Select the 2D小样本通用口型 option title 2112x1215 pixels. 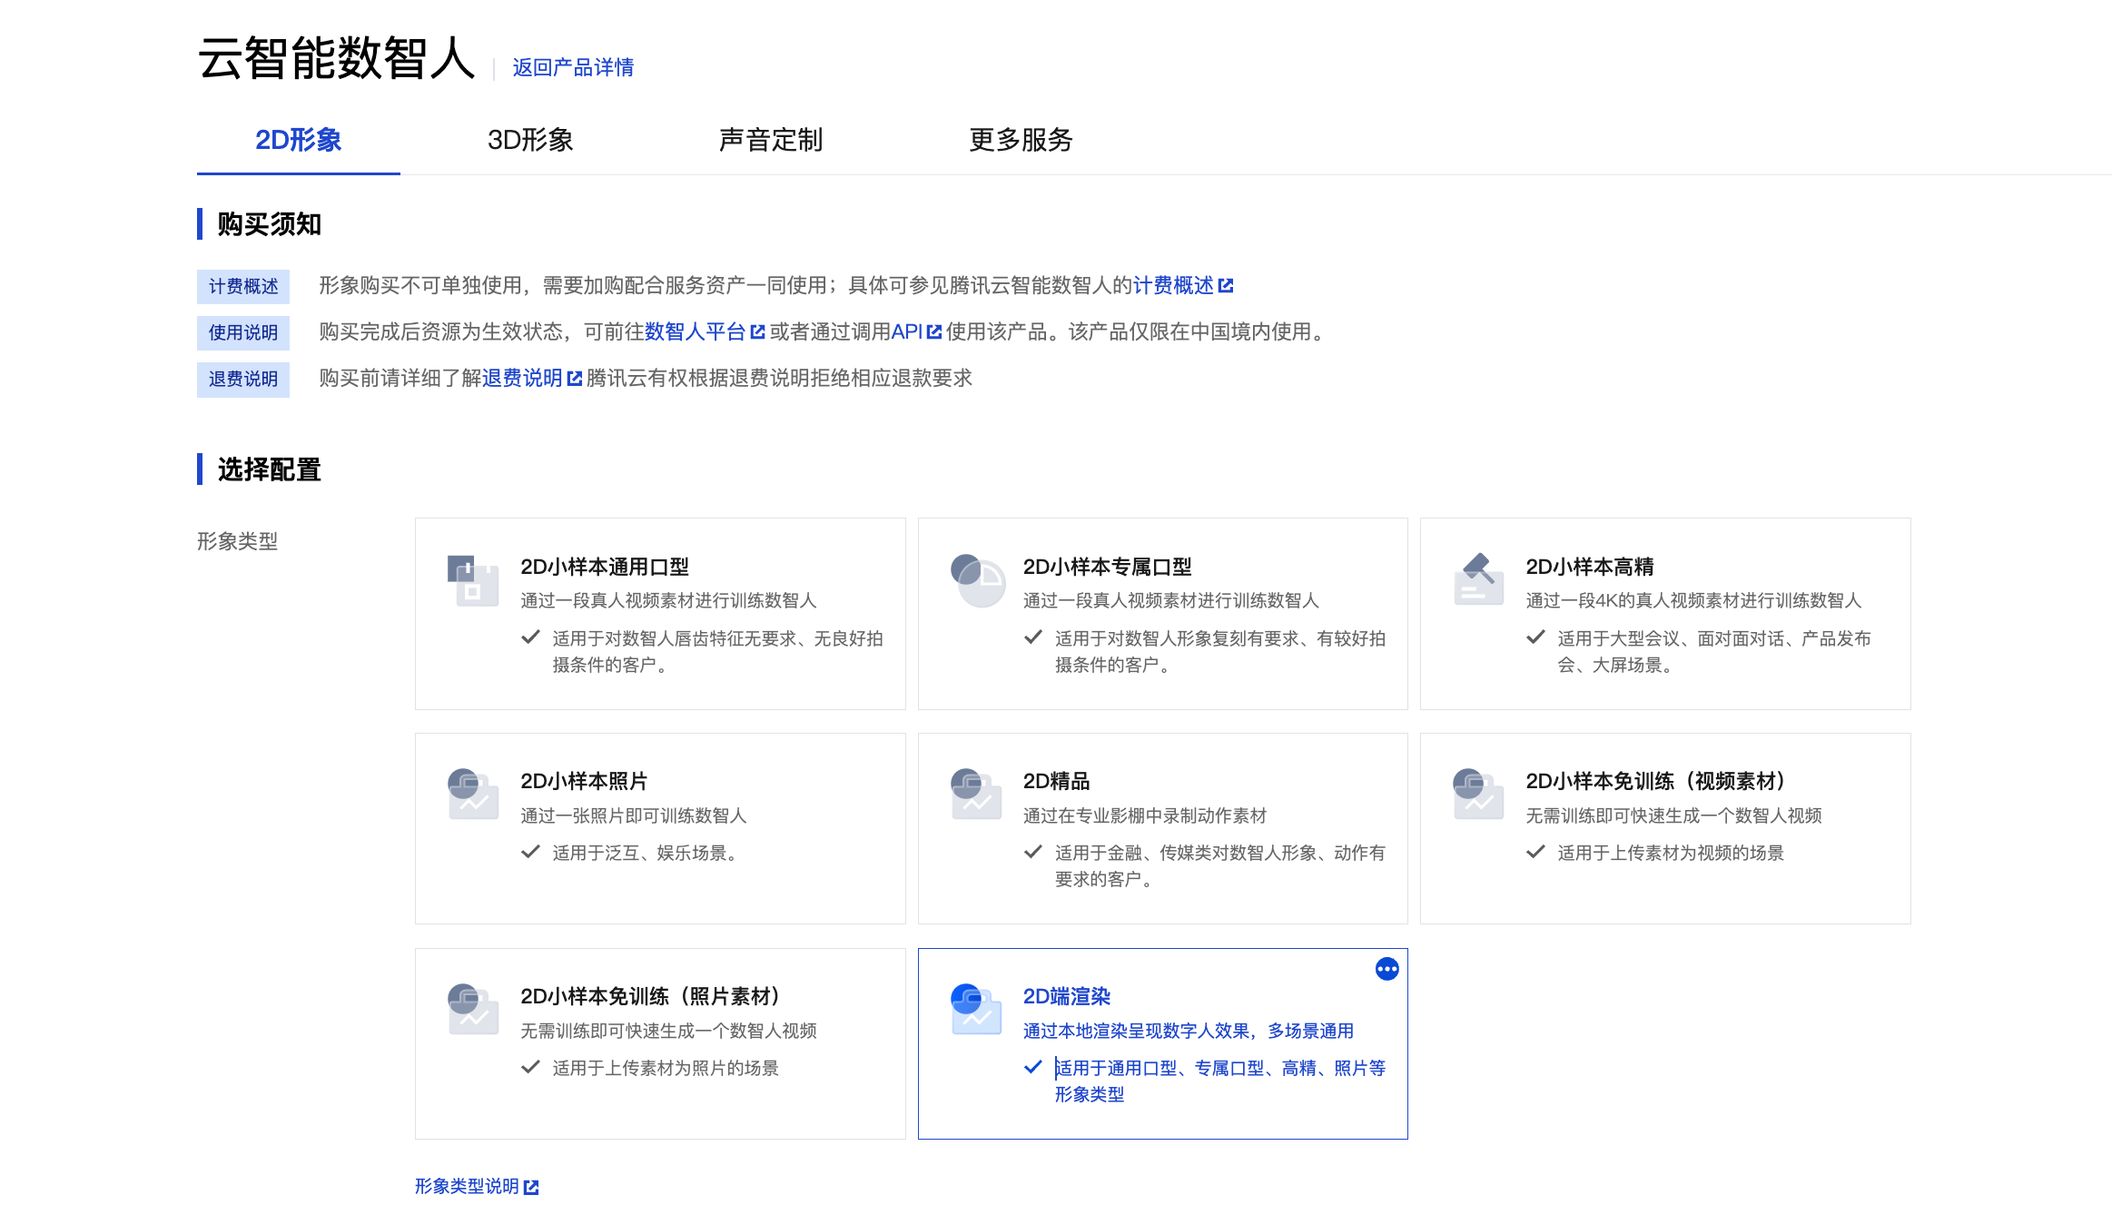605,567
